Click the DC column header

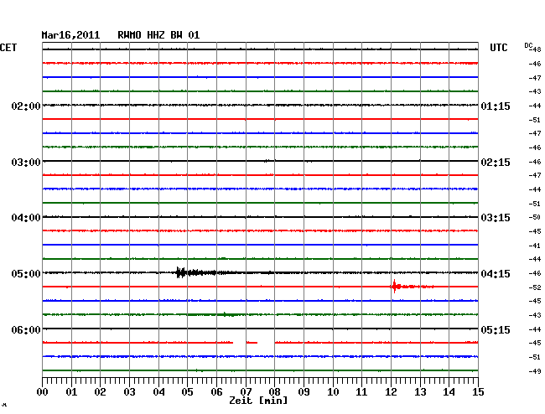[x=528, y=45]
